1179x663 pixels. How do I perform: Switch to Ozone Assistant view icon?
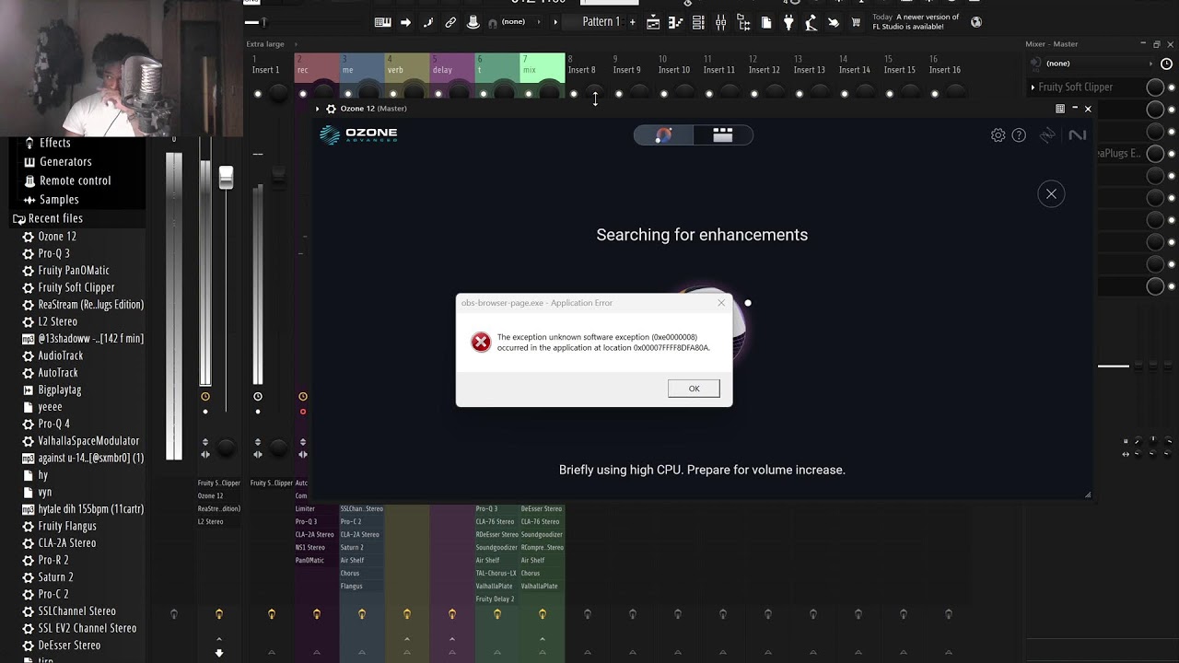pyautogui.click(x=663, y=135)
